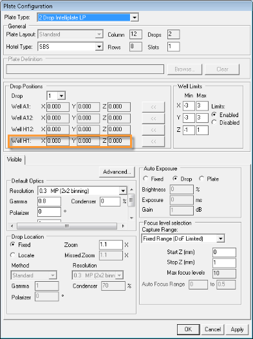Click the Start Z (mm) field
The height and width of the screenshot is (339, 253).
point(224,252)
